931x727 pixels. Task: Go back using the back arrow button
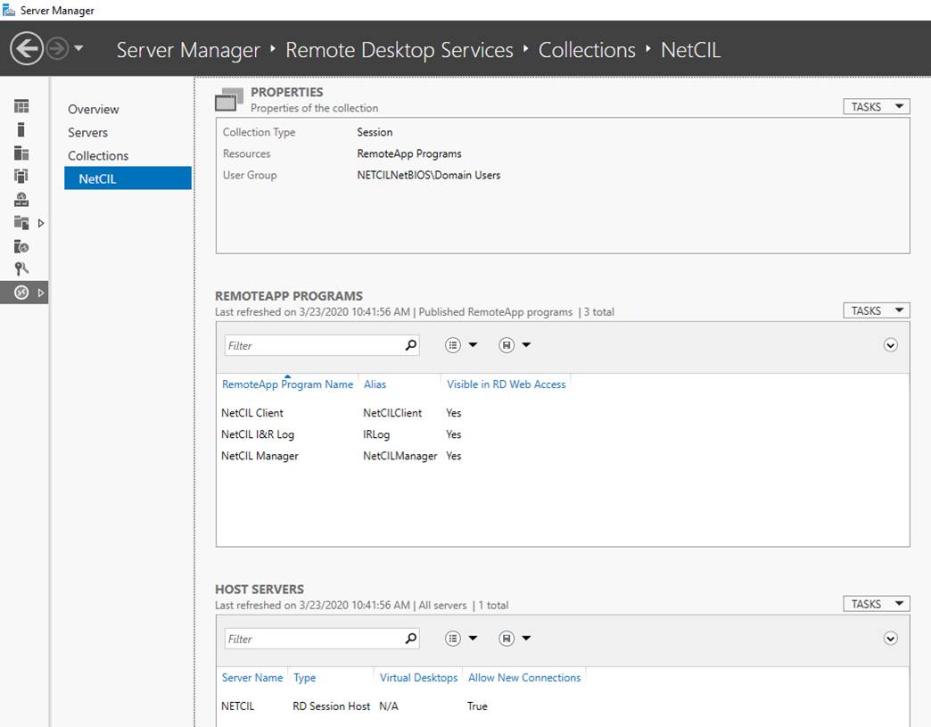pyautogui.click(x=27, y=48)
